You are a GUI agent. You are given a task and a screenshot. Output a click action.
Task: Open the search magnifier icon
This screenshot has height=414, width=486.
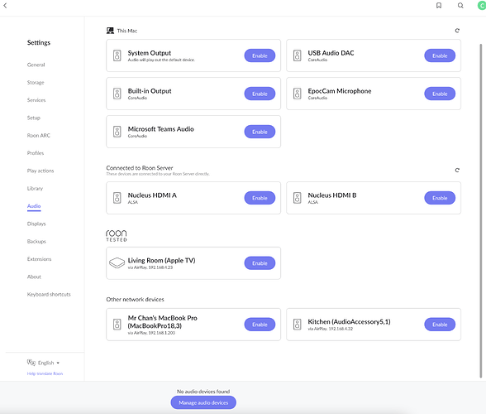(x=460, y=5)
